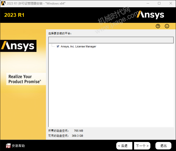Click the 选择要安装的平台 label
This screenshot has height=151, width=176.
(60, 33)
